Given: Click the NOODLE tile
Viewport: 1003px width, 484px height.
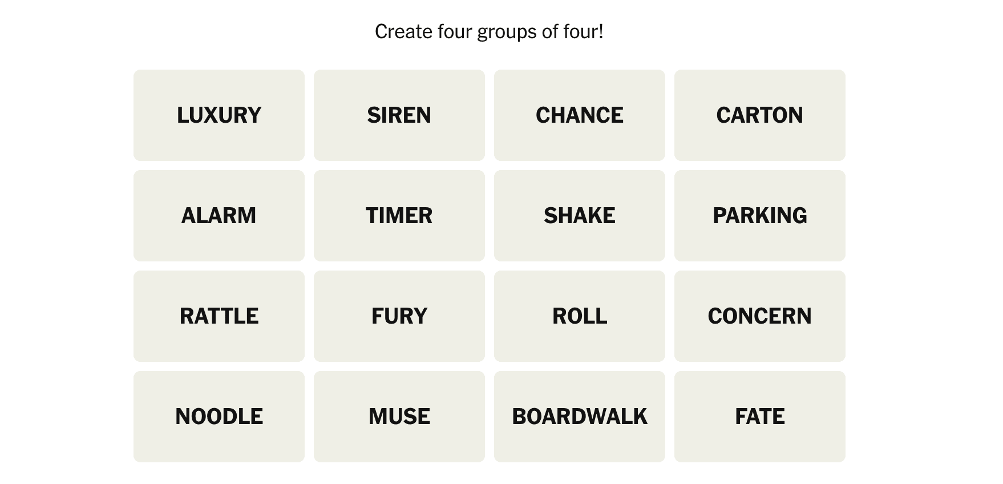Looking at the screenshot, I should [x=219, y=417].
